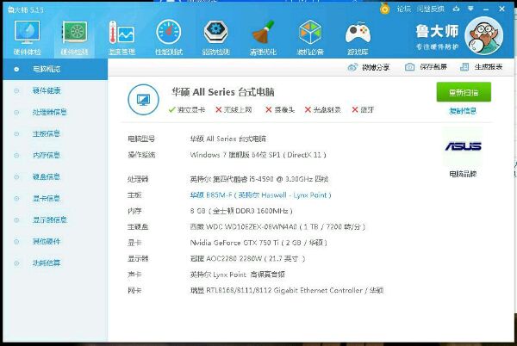Close the 鲁大师 window
The height and width of the screenshot is (346, 517).
[501, 9]
